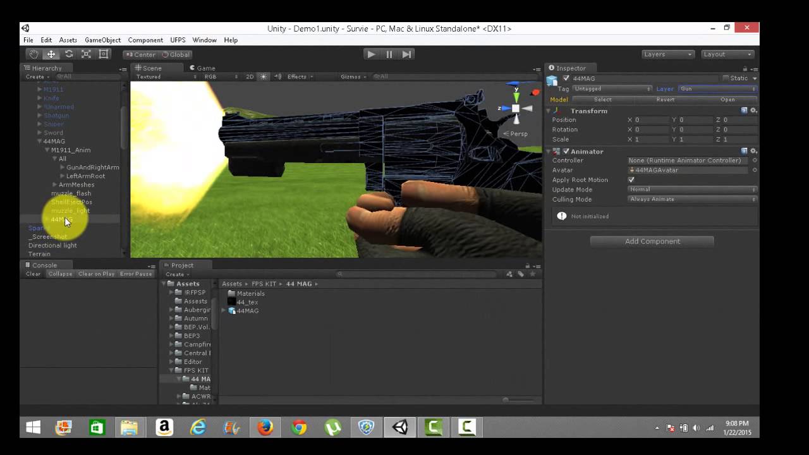809x455 pixels.
Task: Open the Gizmos dropdown
Action: tap(353, 76)
